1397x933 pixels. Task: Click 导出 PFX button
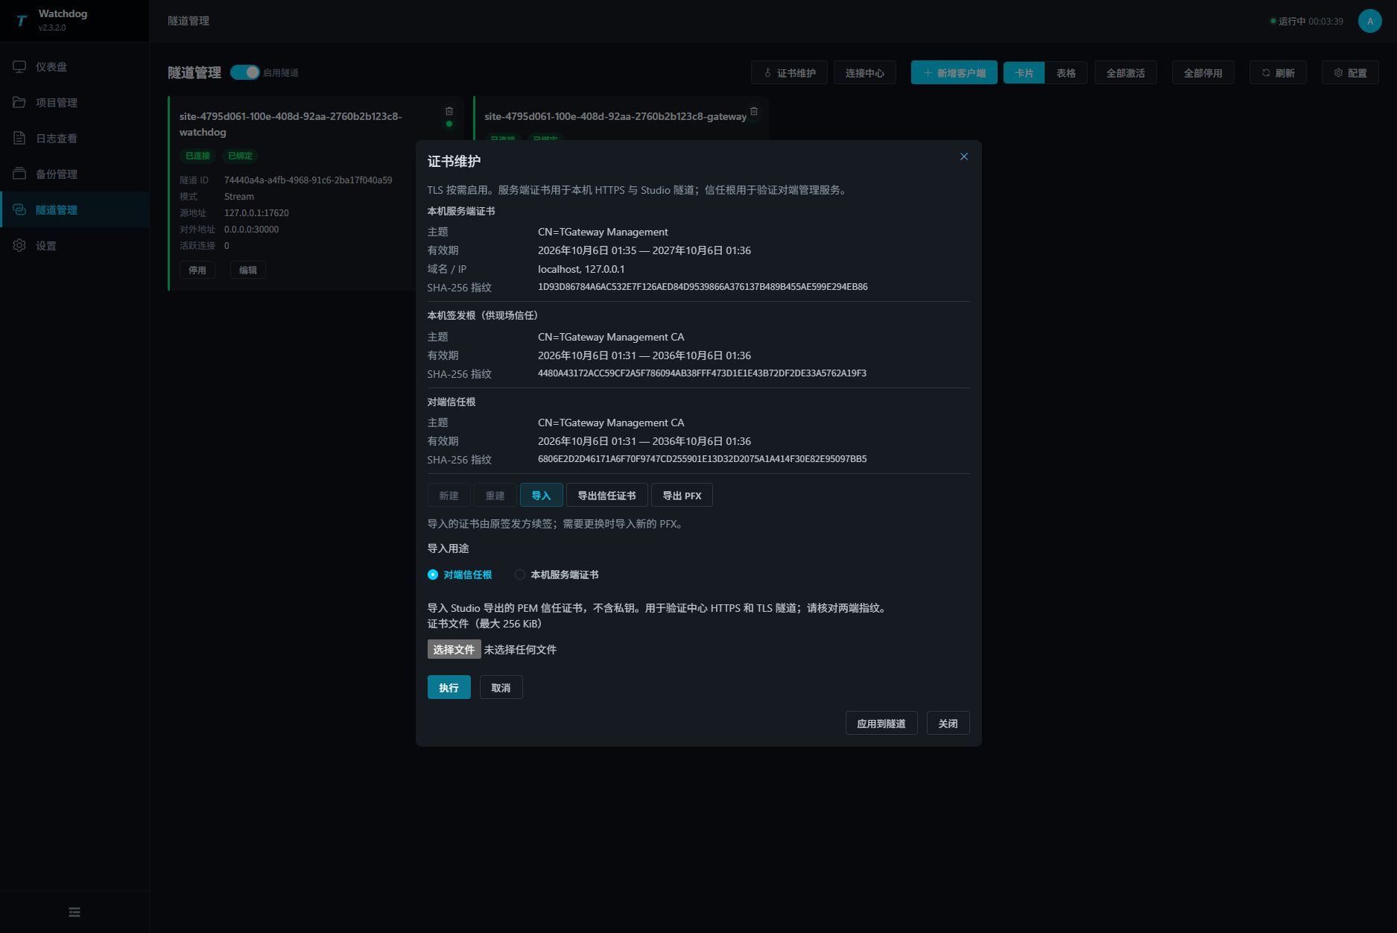[682, 496]
